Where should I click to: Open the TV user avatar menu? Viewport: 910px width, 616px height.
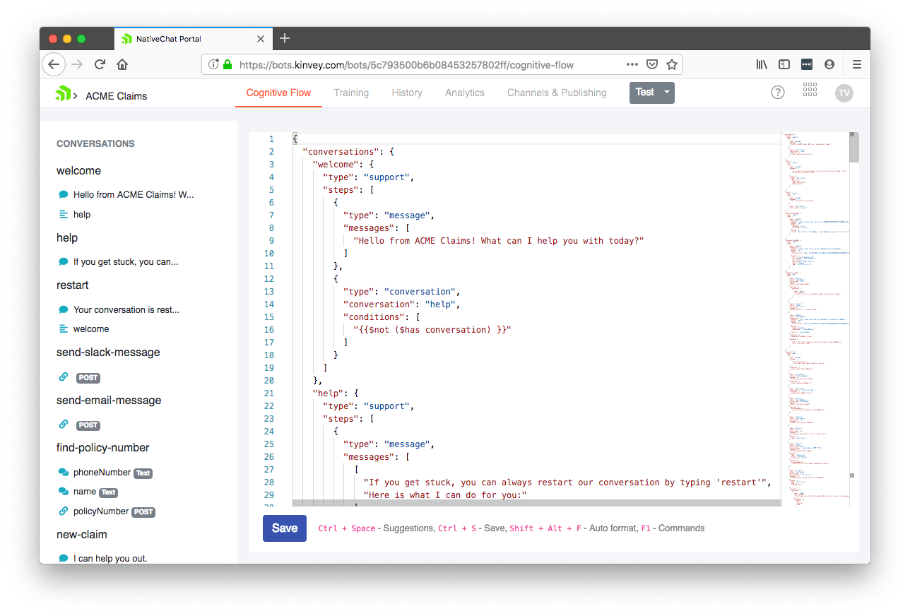(x=844, y=93)
